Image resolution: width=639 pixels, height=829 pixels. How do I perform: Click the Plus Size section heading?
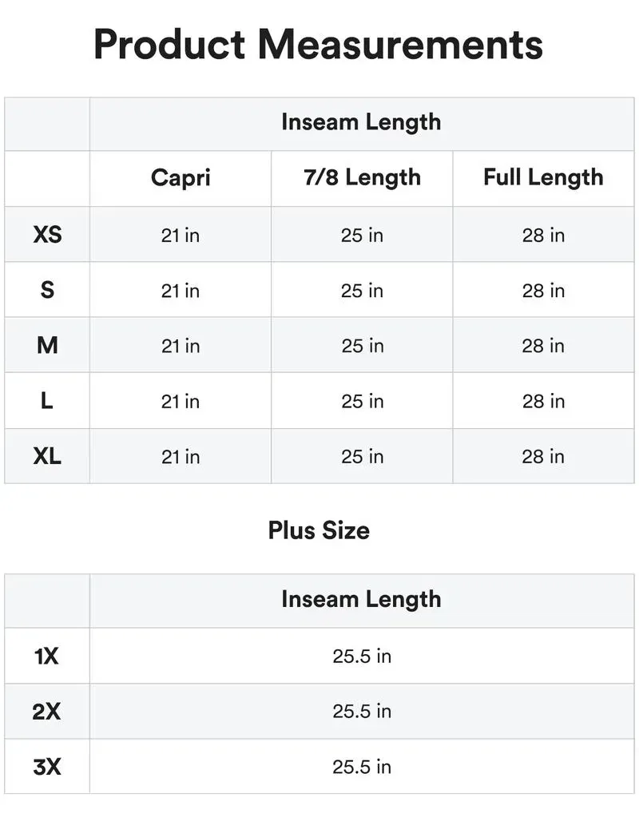pyautogui.click(x=319, y=530)
